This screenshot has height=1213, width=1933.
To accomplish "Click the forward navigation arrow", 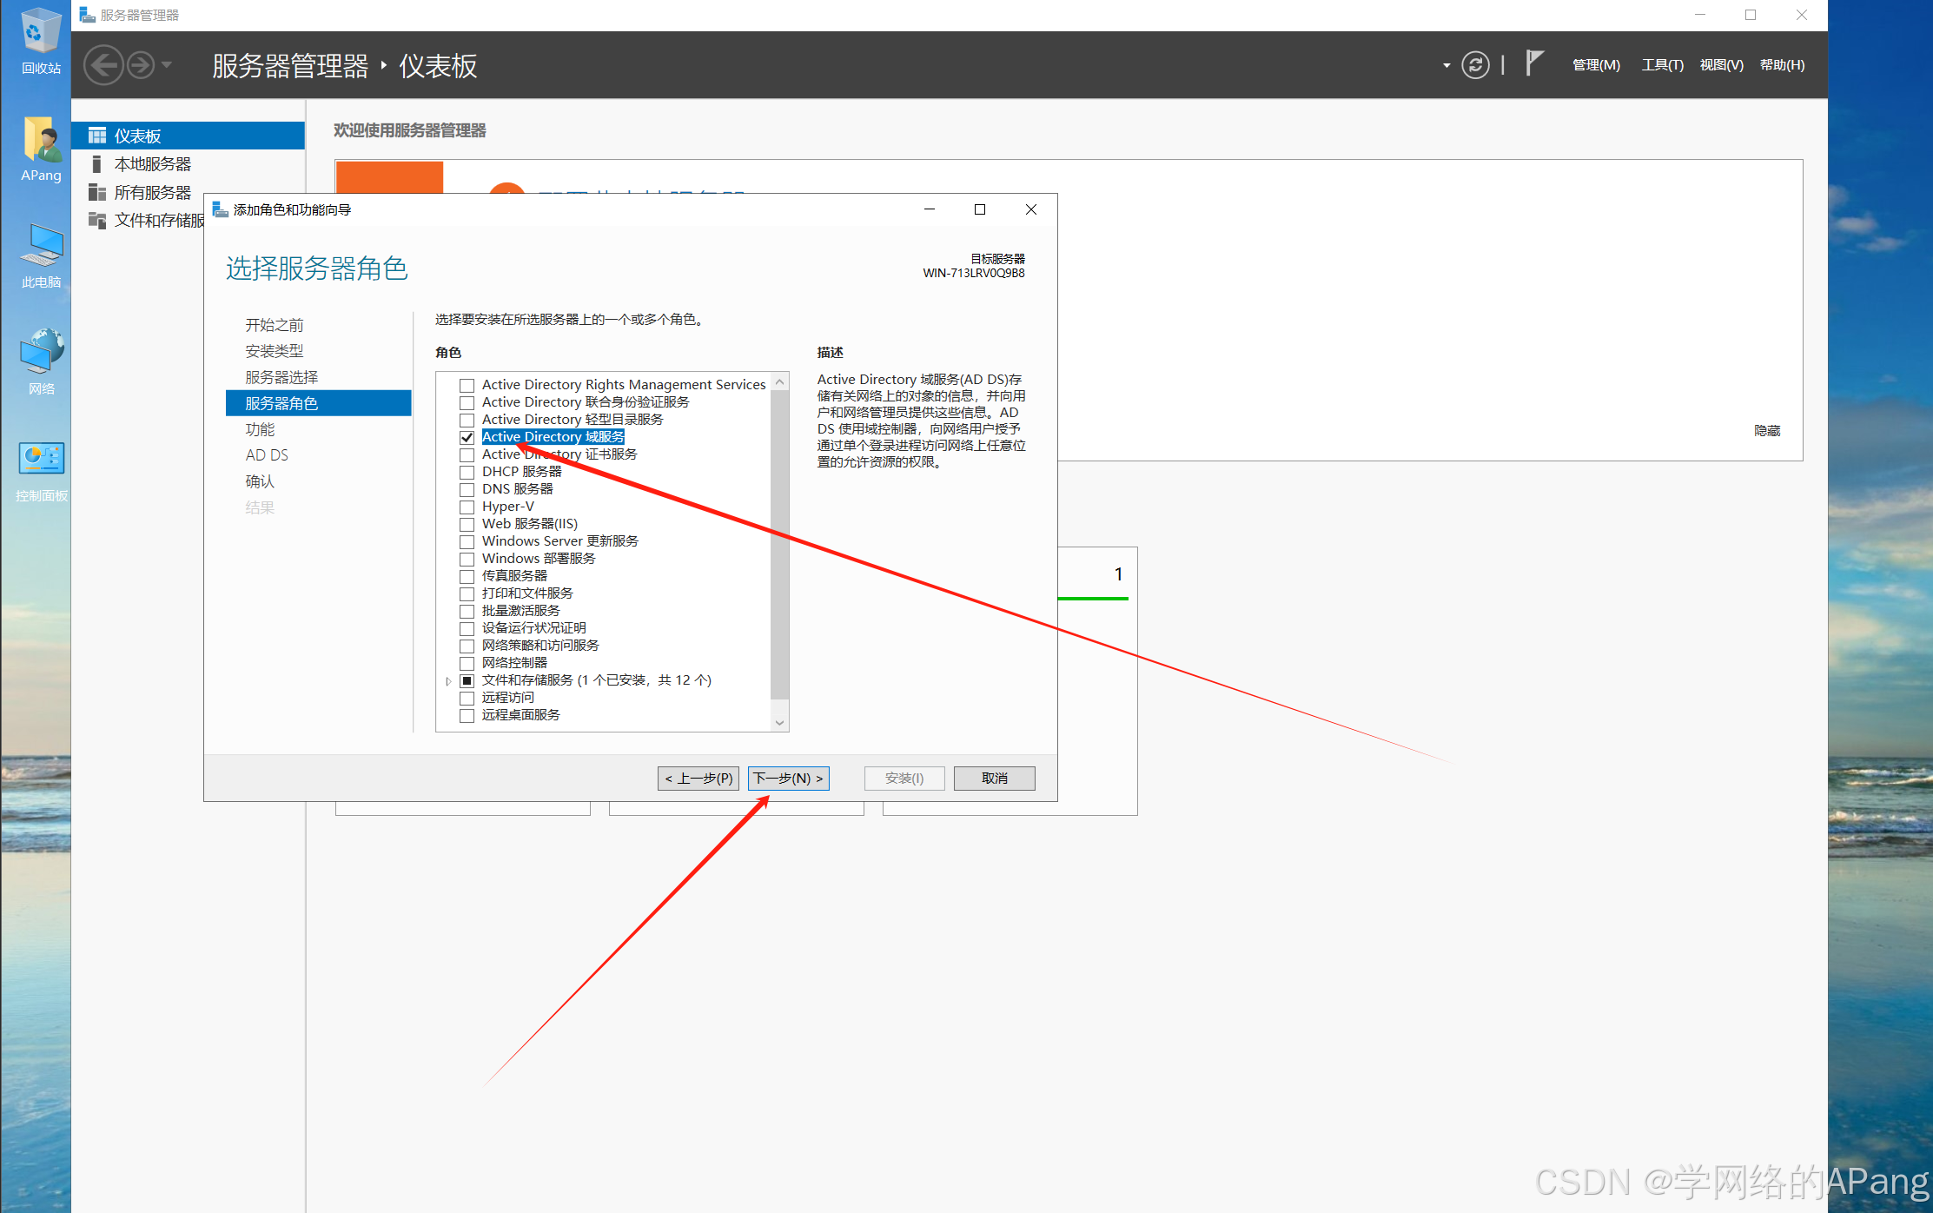I will click(x=141, y=65).
